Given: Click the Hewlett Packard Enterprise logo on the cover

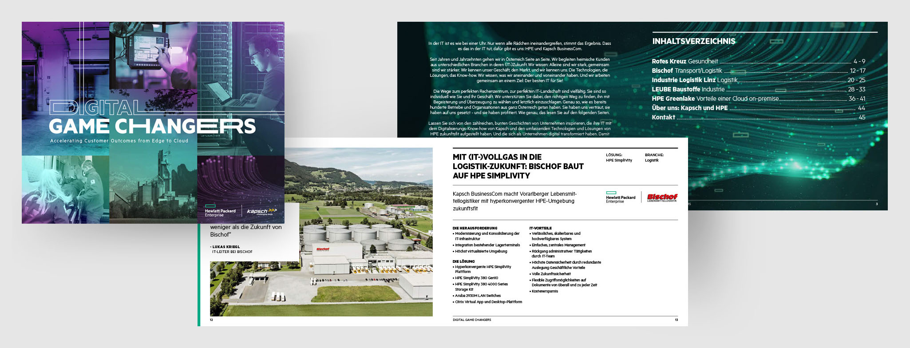Looking at the screenshot, I should pyautogui.click(x=220, y=211).
